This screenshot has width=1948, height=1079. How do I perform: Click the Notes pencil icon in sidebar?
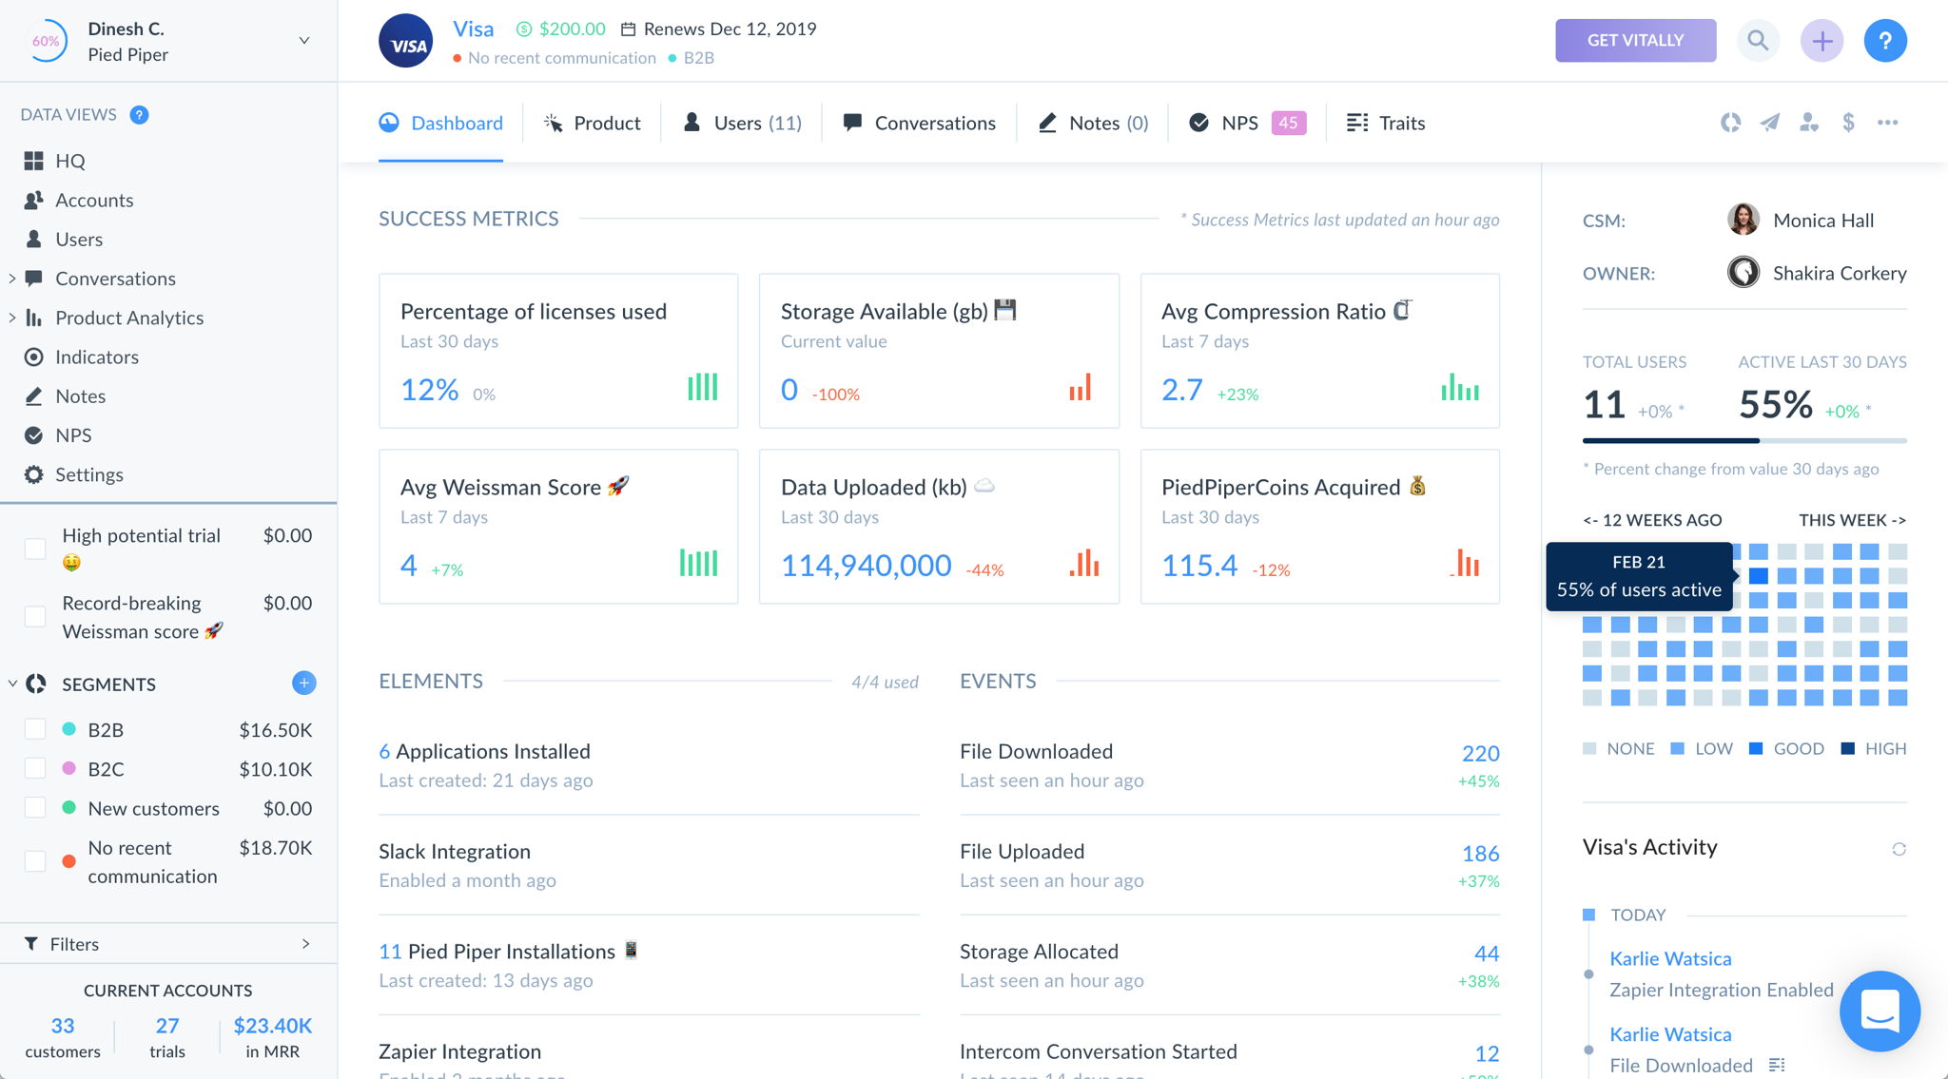(x=33, y=395)
